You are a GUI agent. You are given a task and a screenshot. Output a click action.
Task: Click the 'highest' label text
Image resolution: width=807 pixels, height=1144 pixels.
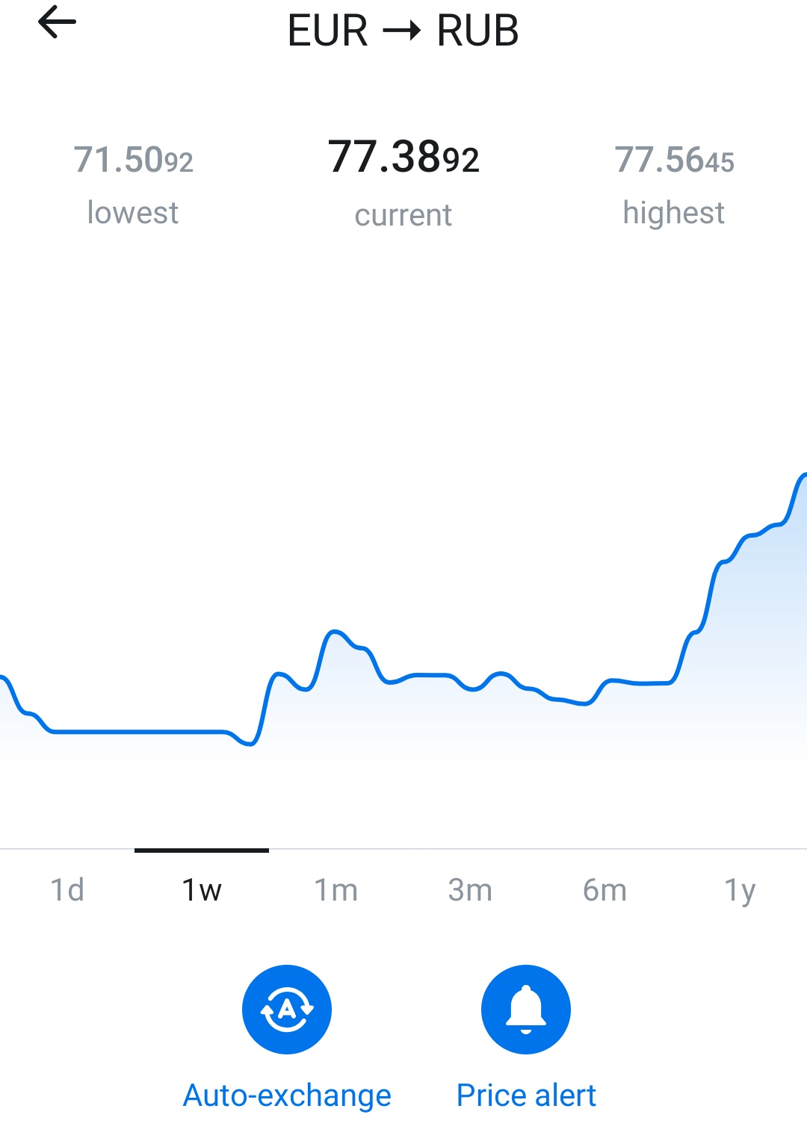(674, 214)
